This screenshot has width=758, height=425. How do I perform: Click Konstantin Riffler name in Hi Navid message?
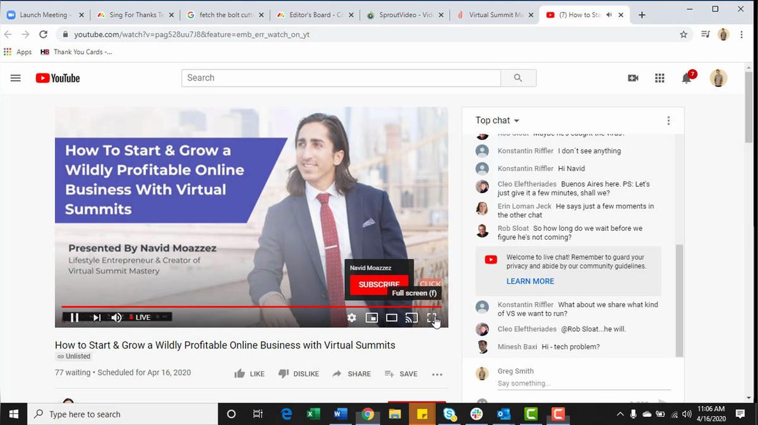click(526, 168)
